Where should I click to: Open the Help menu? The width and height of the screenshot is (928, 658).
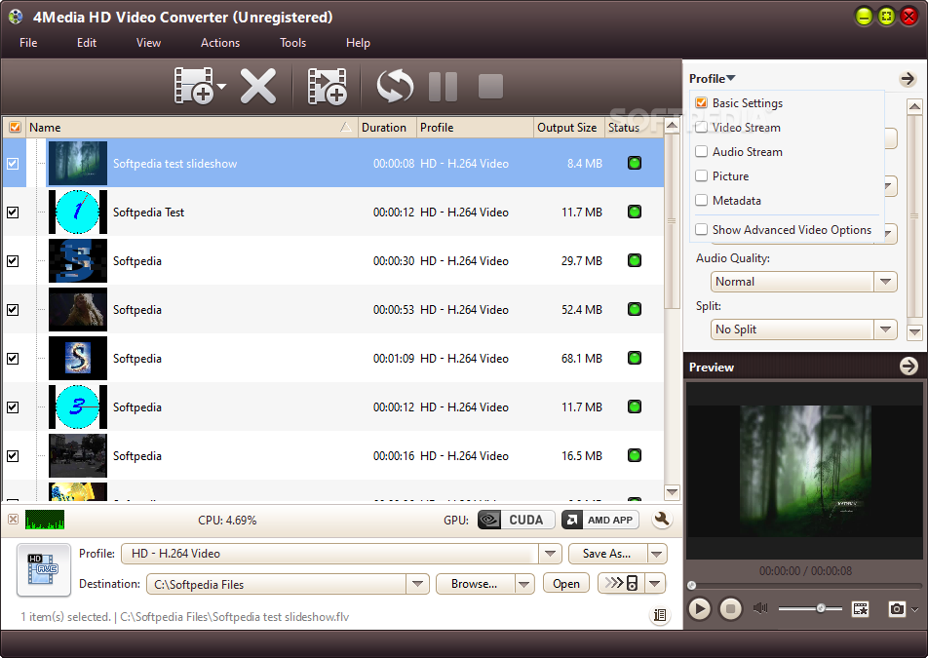pyautogui.click(x=358, y=43)
